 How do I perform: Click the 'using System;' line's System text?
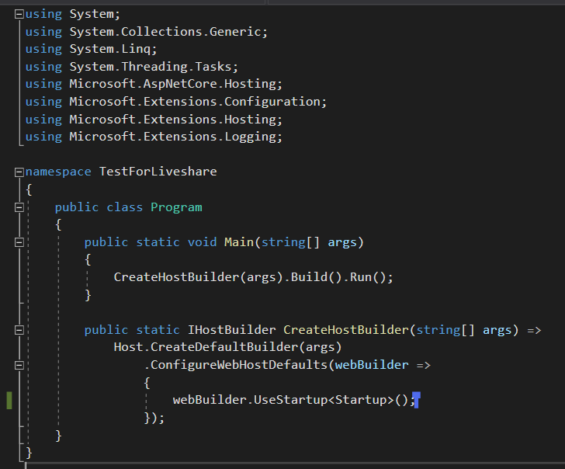(x=91, y=14)
